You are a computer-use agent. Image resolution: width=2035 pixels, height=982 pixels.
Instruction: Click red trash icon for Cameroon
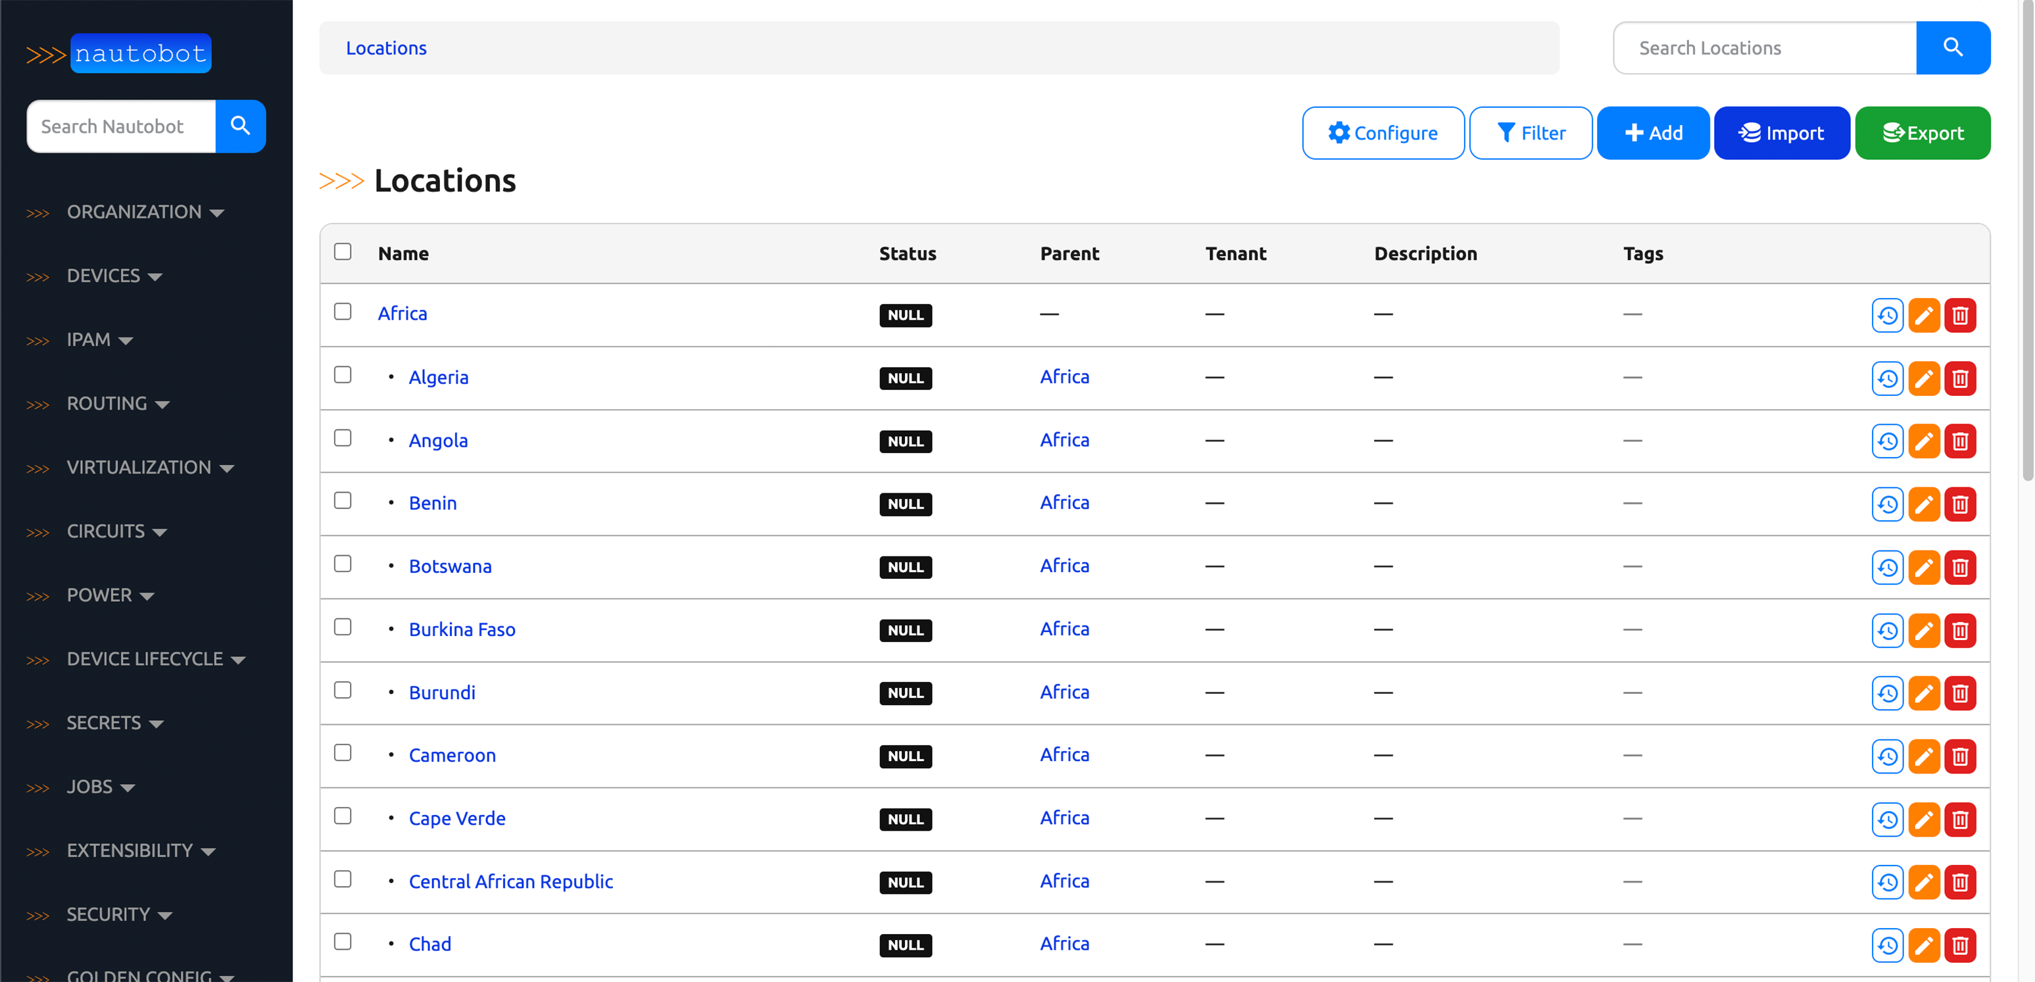pos(1959,756)
